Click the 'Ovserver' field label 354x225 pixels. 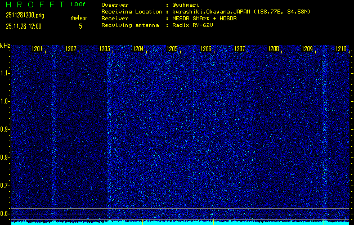point(115,5)
